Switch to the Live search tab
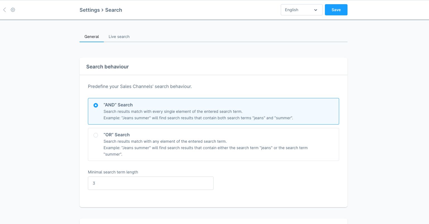The height and width of the screenshot is (224, 429). (x=119, y=37)
